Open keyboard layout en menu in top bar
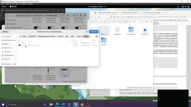Viewport: 191px width, 107px height. [x=178, y=7]
